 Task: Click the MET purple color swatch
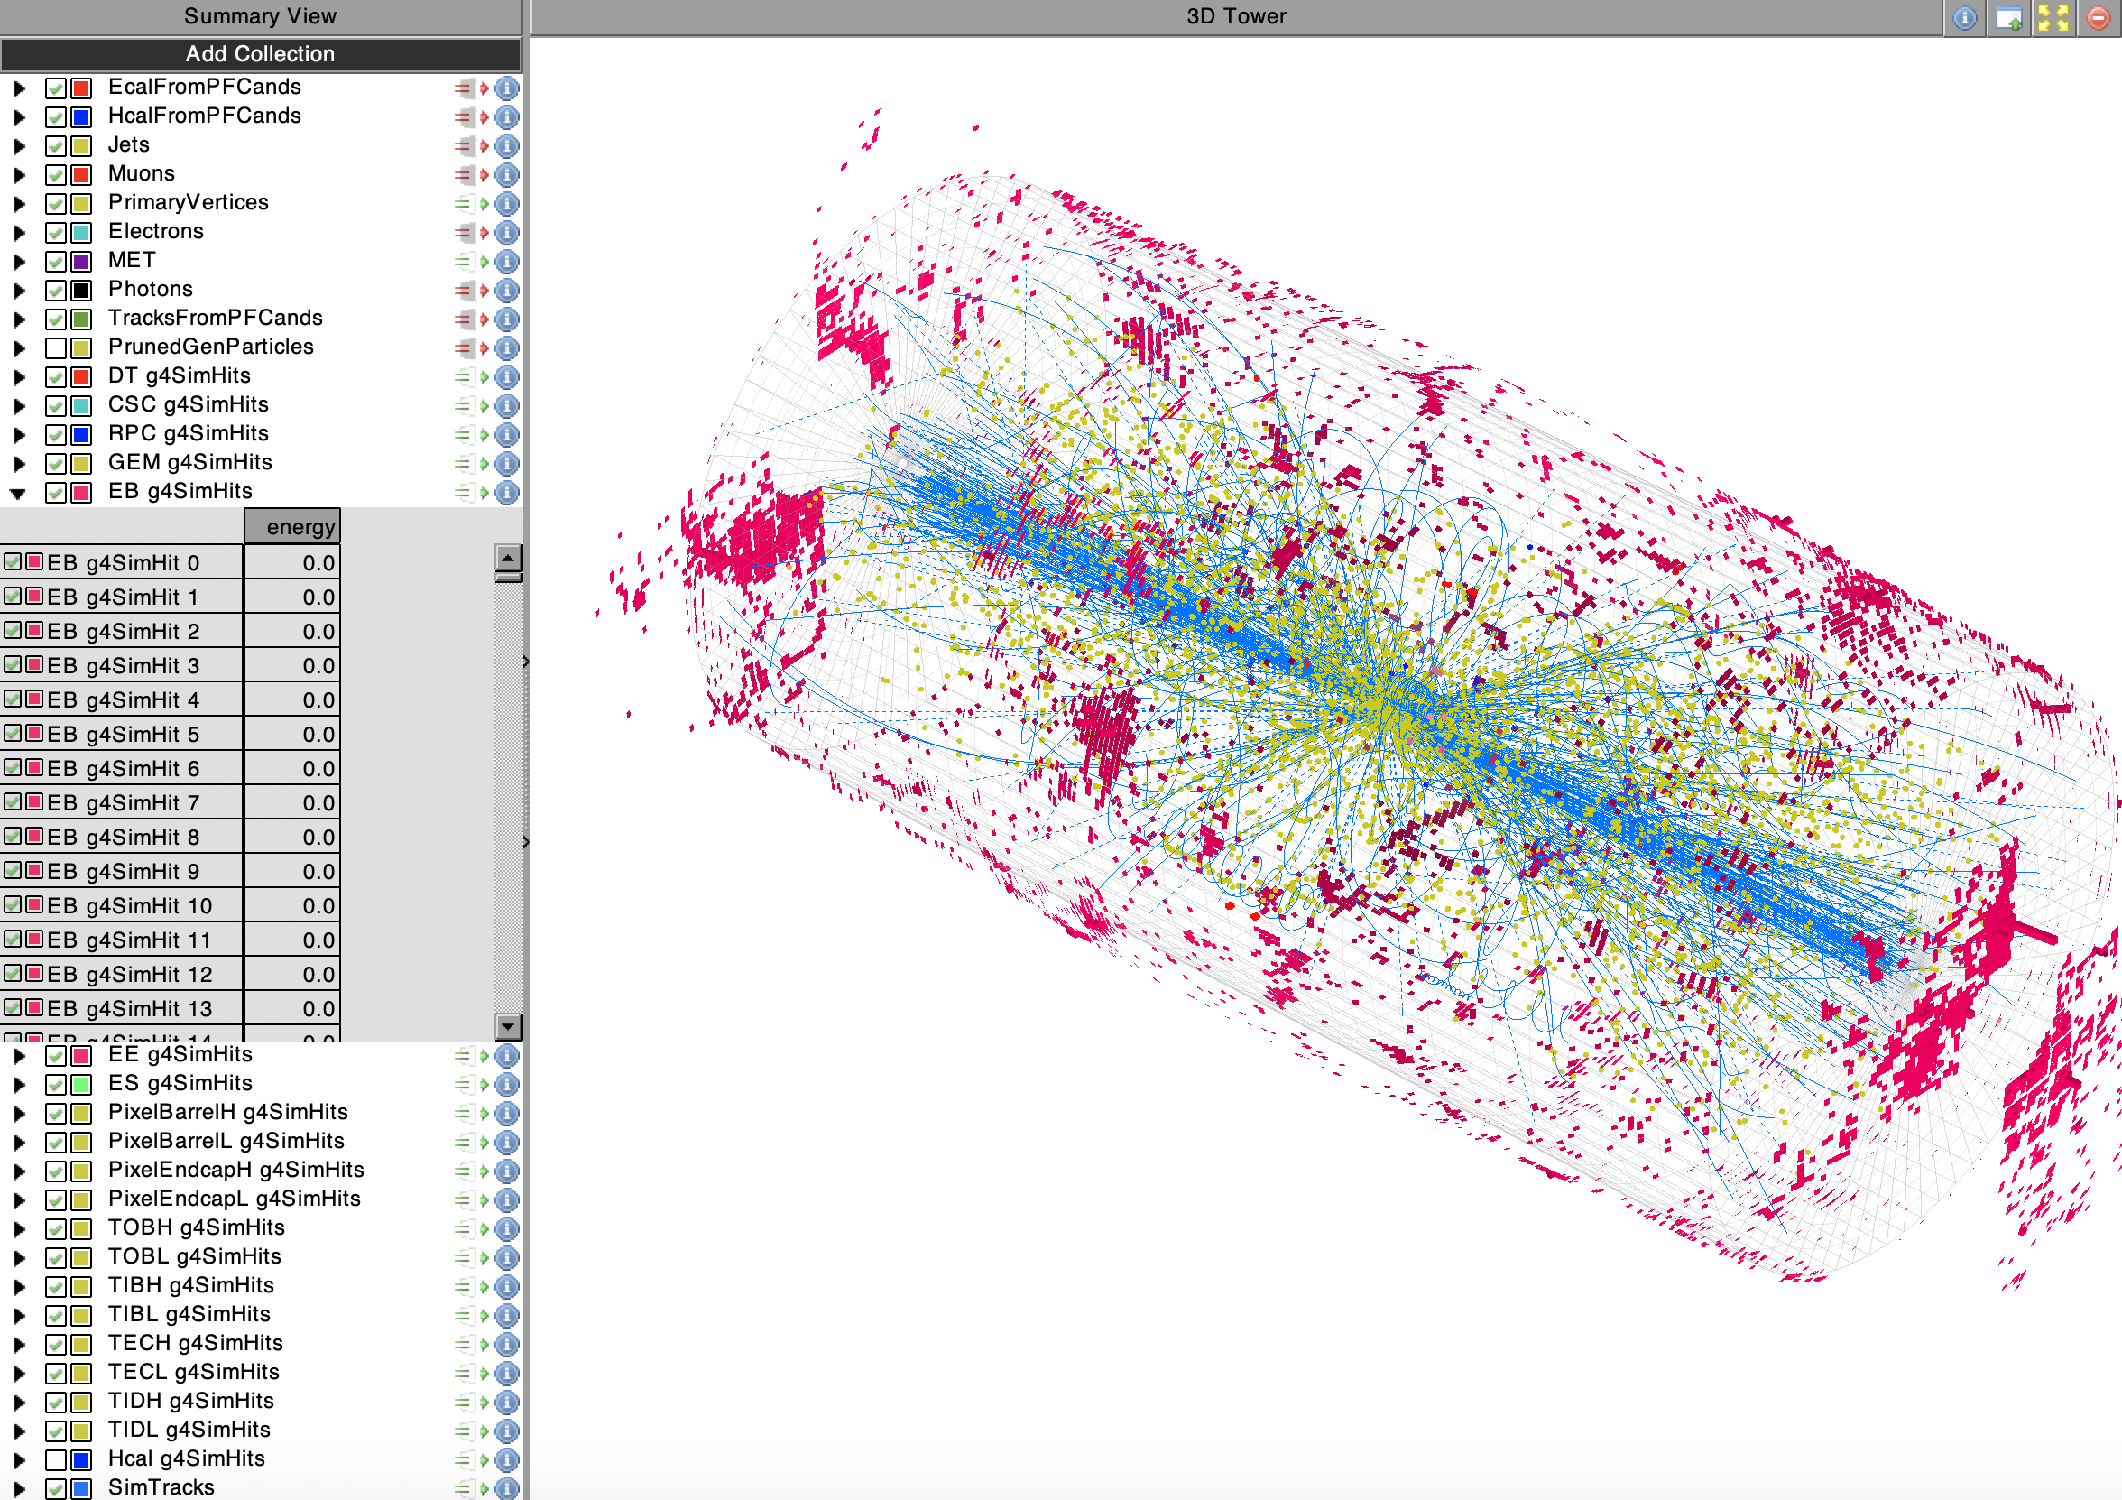tap(81, 262)
